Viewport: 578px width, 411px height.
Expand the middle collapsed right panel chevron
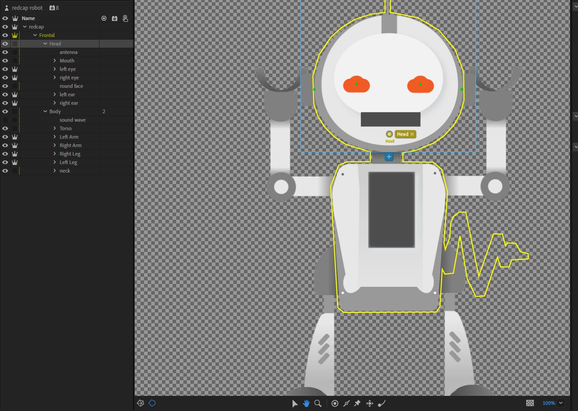[575, 116]
